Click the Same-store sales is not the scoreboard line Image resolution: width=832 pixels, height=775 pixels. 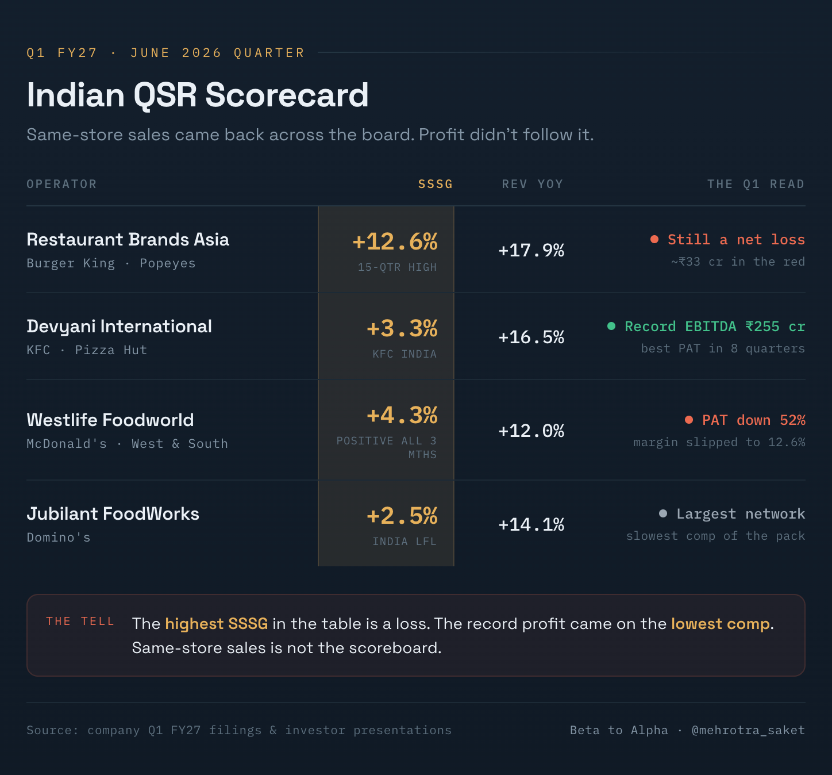(287, 648)
